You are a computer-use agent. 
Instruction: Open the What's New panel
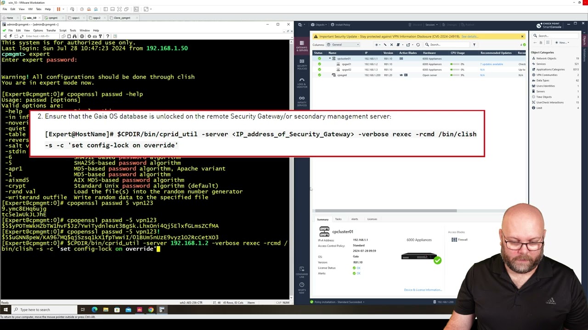point(302,288)
